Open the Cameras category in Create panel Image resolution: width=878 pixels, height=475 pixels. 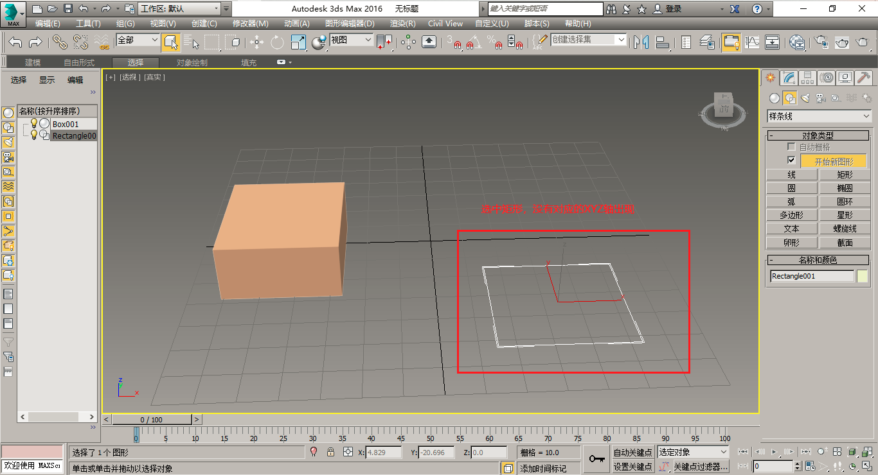822,98
